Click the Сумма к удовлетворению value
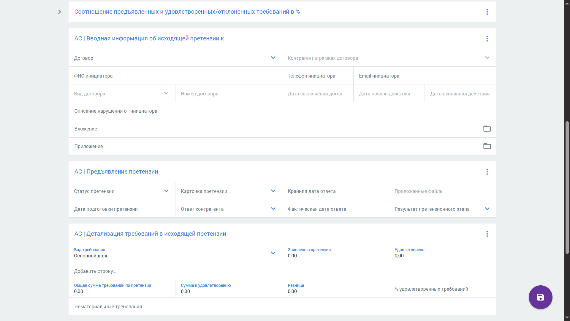The width and height of the screenshot is (570, 321). click(x=229, y=289)
